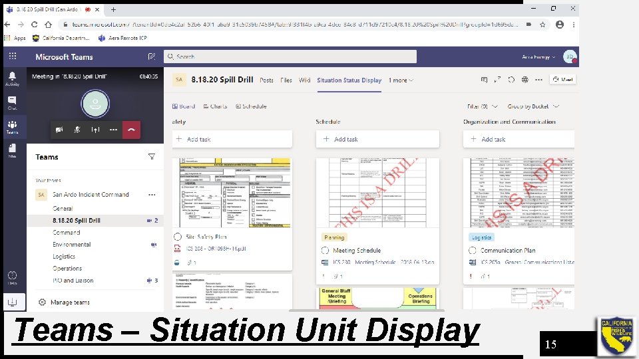Toggle camera in the meeting controls
Image resolution: width=639 pixels, height=359 pixels.
[x=59, y=130]
